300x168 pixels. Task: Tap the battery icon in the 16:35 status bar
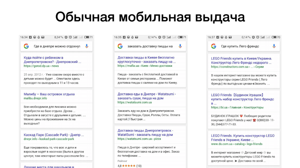click(x=180, y=37)
